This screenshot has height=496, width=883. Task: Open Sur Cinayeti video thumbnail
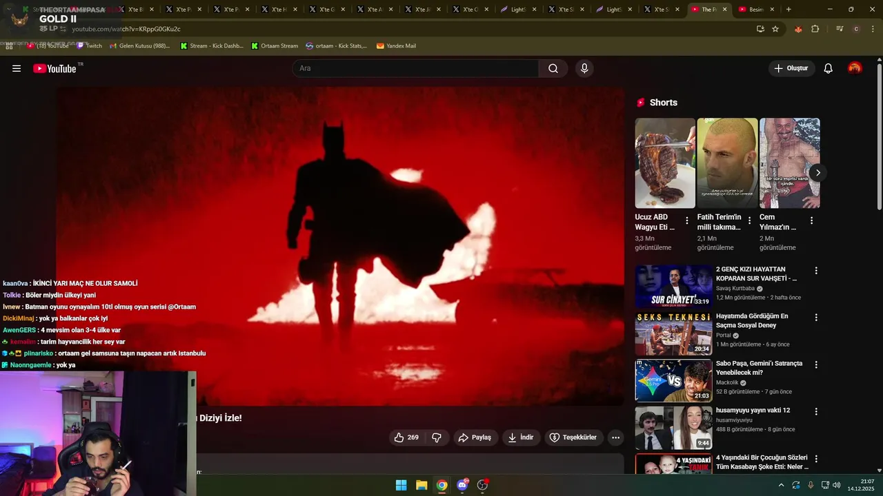[674, 286]
